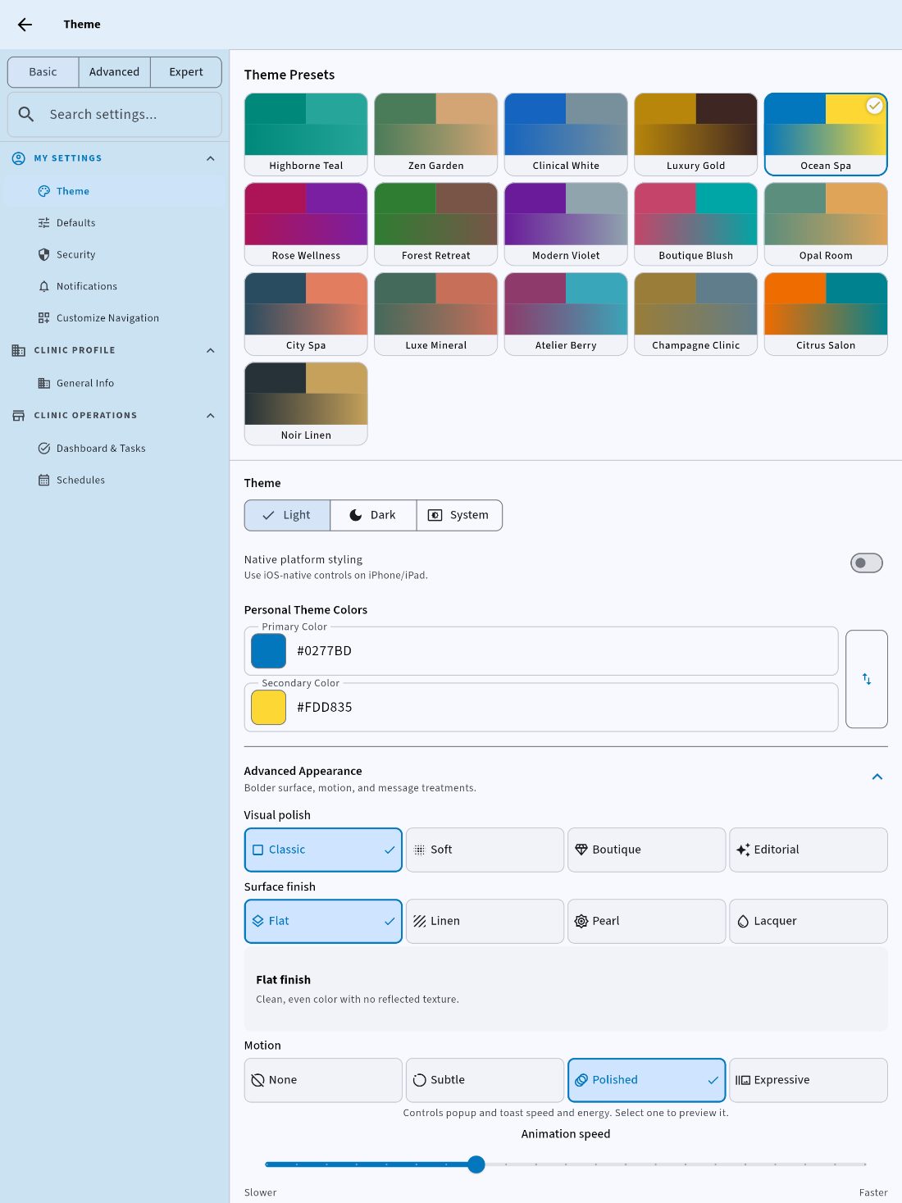Choose Polished motion option
Image resolution: width=902 pixels, height=1203 pixels.
647,1080
